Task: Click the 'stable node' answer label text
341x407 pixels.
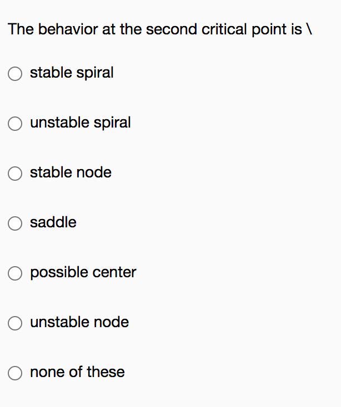Action: pos(71,172)
